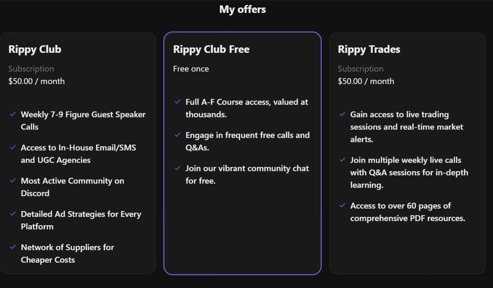The height and width of the screenshot is (288, 493).
Task: Click the Subscription label under Rippy Trades
Action: (x=360, y=69)
